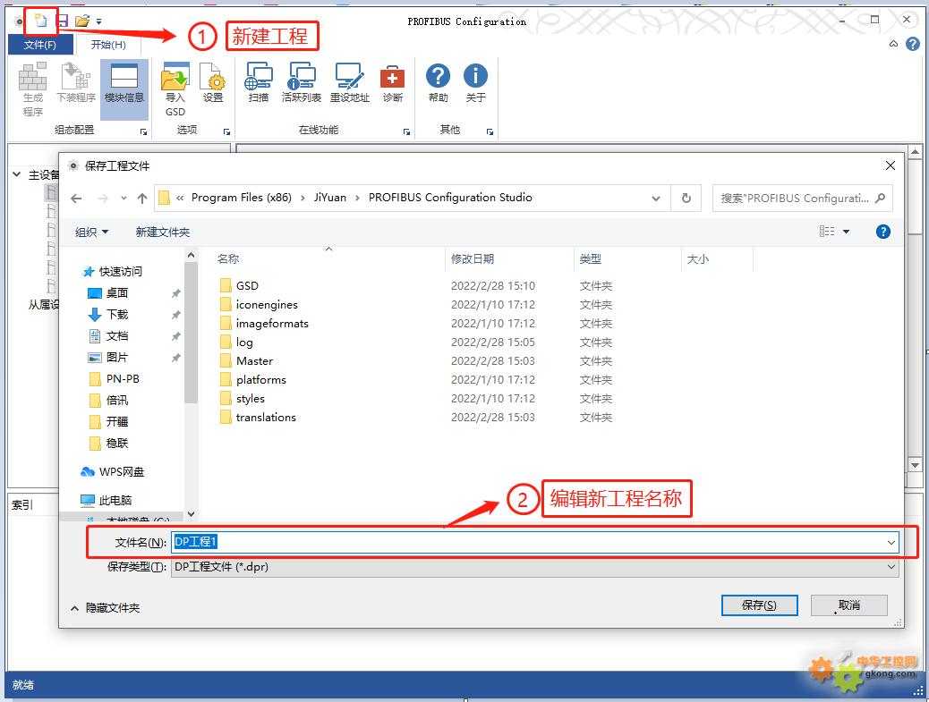
Task: Click the help icon at ribbon top right
Action: [913, 44]
